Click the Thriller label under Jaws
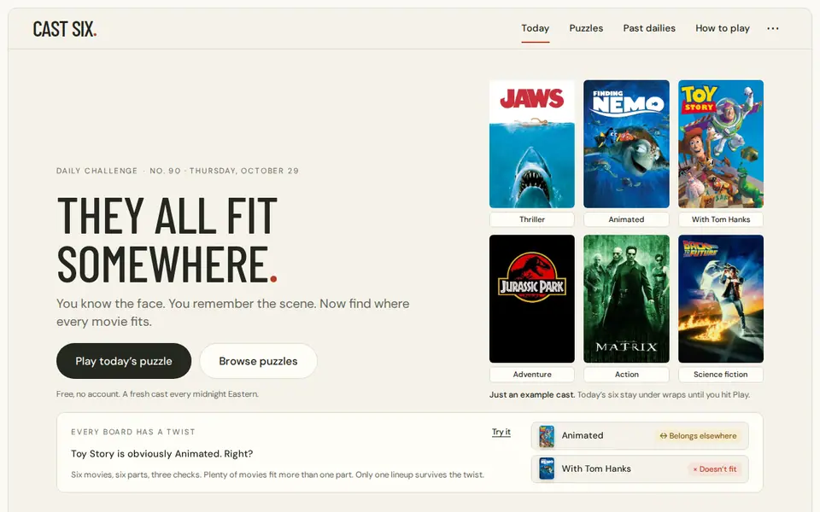Screen dimensions: 820x512 [532, 219]
